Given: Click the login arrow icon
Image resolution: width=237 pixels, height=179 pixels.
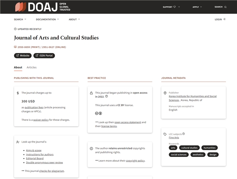Looking at the screenshot, I should [224, 19].
